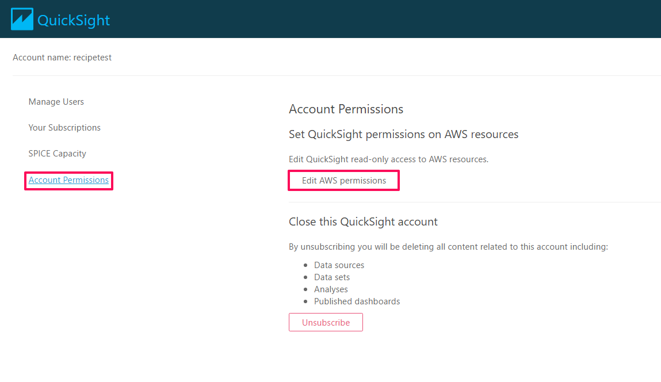The width and height of the screenshot is (661, 382).
Task: Select the Account Permissions link
Action: click(68, 180)
